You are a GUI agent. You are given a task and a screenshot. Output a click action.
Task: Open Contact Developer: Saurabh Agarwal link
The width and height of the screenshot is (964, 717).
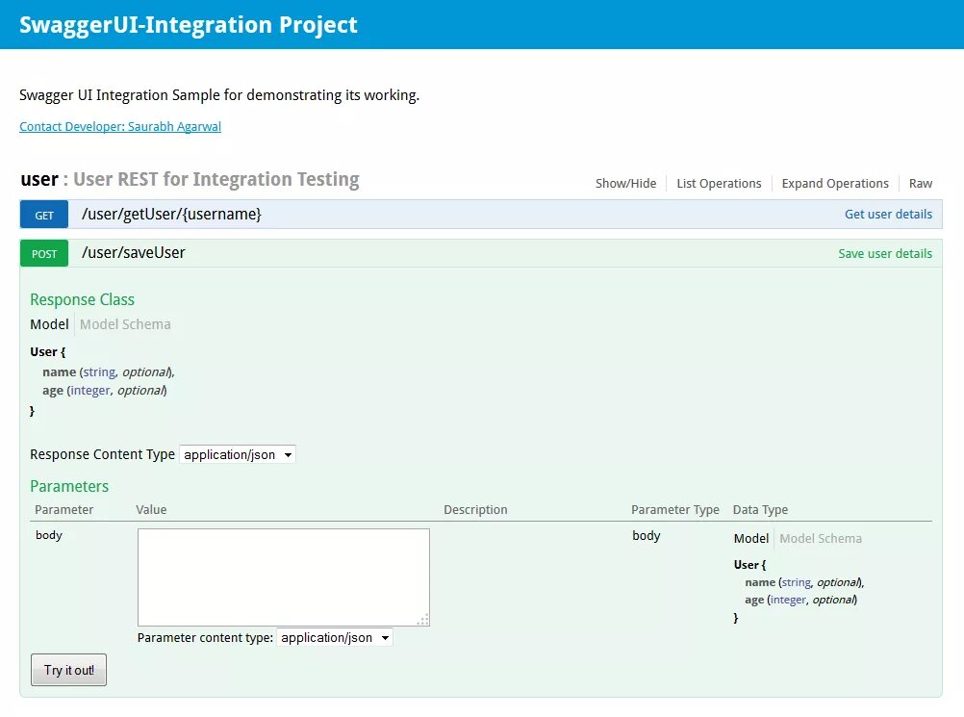[120, 127]
